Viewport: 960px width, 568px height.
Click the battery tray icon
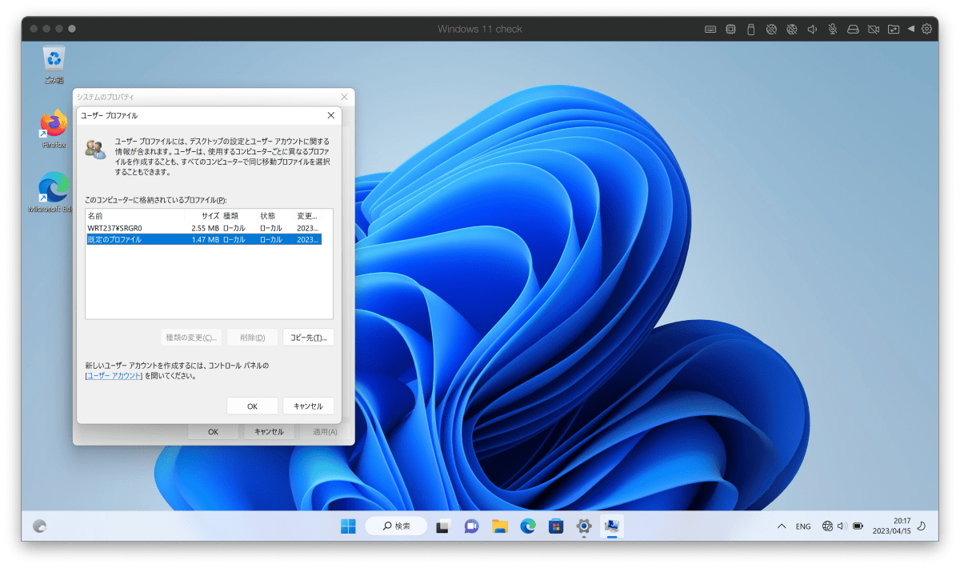click(x=858, y=526)
